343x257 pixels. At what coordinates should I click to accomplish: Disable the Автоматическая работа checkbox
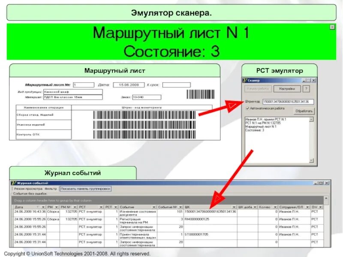click(247, 108)
